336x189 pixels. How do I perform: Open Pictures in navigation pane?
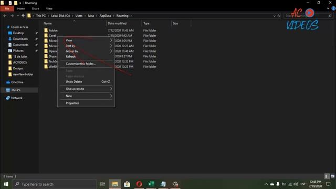click(18, 50)
